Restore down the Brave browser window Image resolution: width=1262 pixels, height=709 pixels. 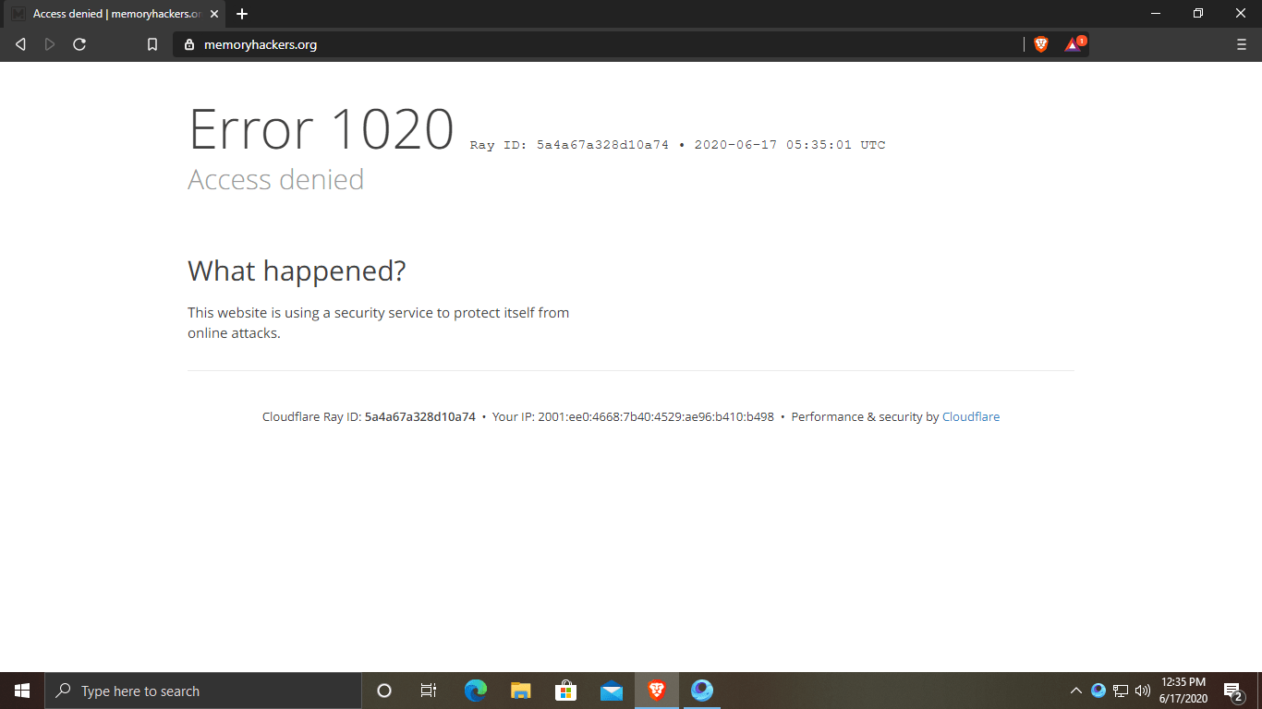[x=1198, y=14]
